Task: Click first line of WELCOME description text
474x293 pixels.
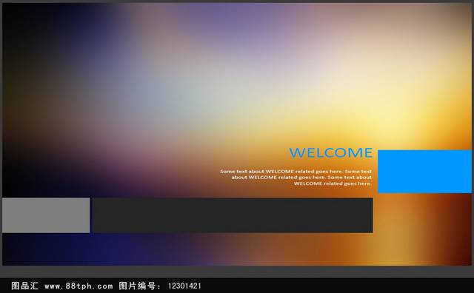Action: 296,171
